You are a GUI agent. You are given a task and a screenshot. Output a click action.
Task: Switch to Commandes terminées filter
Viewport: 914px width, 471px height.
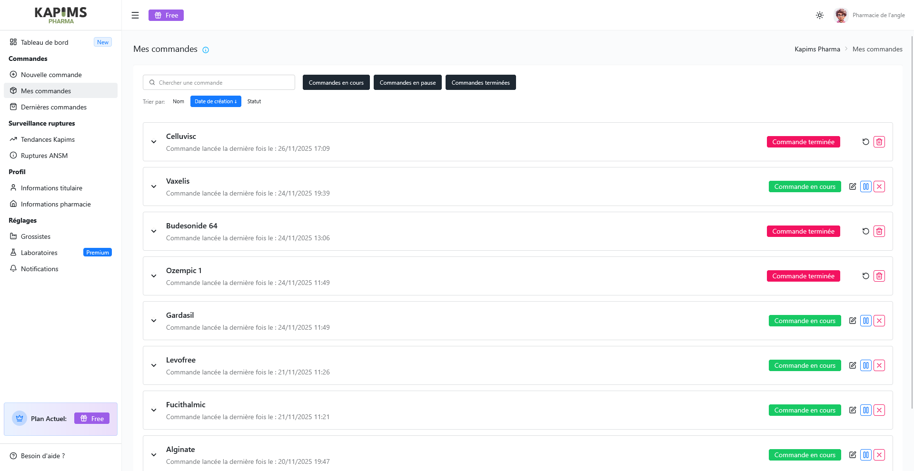[x=480, y=82]
